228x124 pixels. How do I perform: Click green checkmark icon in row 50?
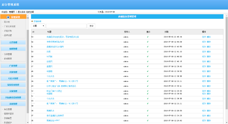[147, 52]
